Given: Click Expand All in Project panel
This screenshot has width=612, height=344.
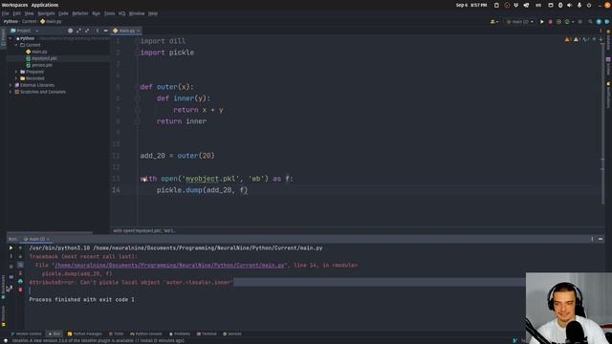Looking at the screenshot, I should (x=78, y=31).
